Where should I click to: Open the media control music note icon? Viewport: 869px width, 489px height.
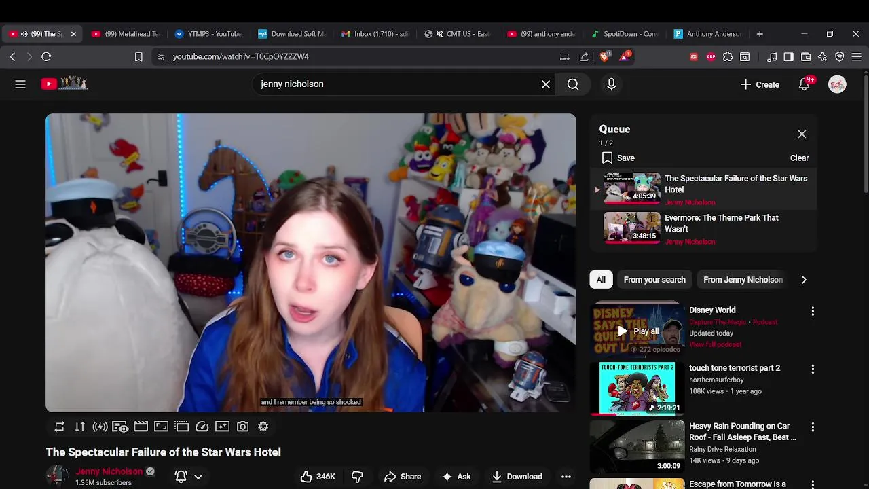(x=772, y=57)
